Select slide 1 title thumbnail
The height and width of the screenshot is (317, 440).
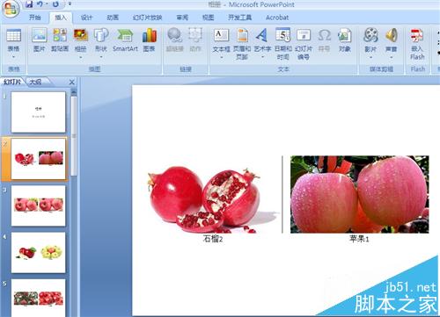click(38, 112)
